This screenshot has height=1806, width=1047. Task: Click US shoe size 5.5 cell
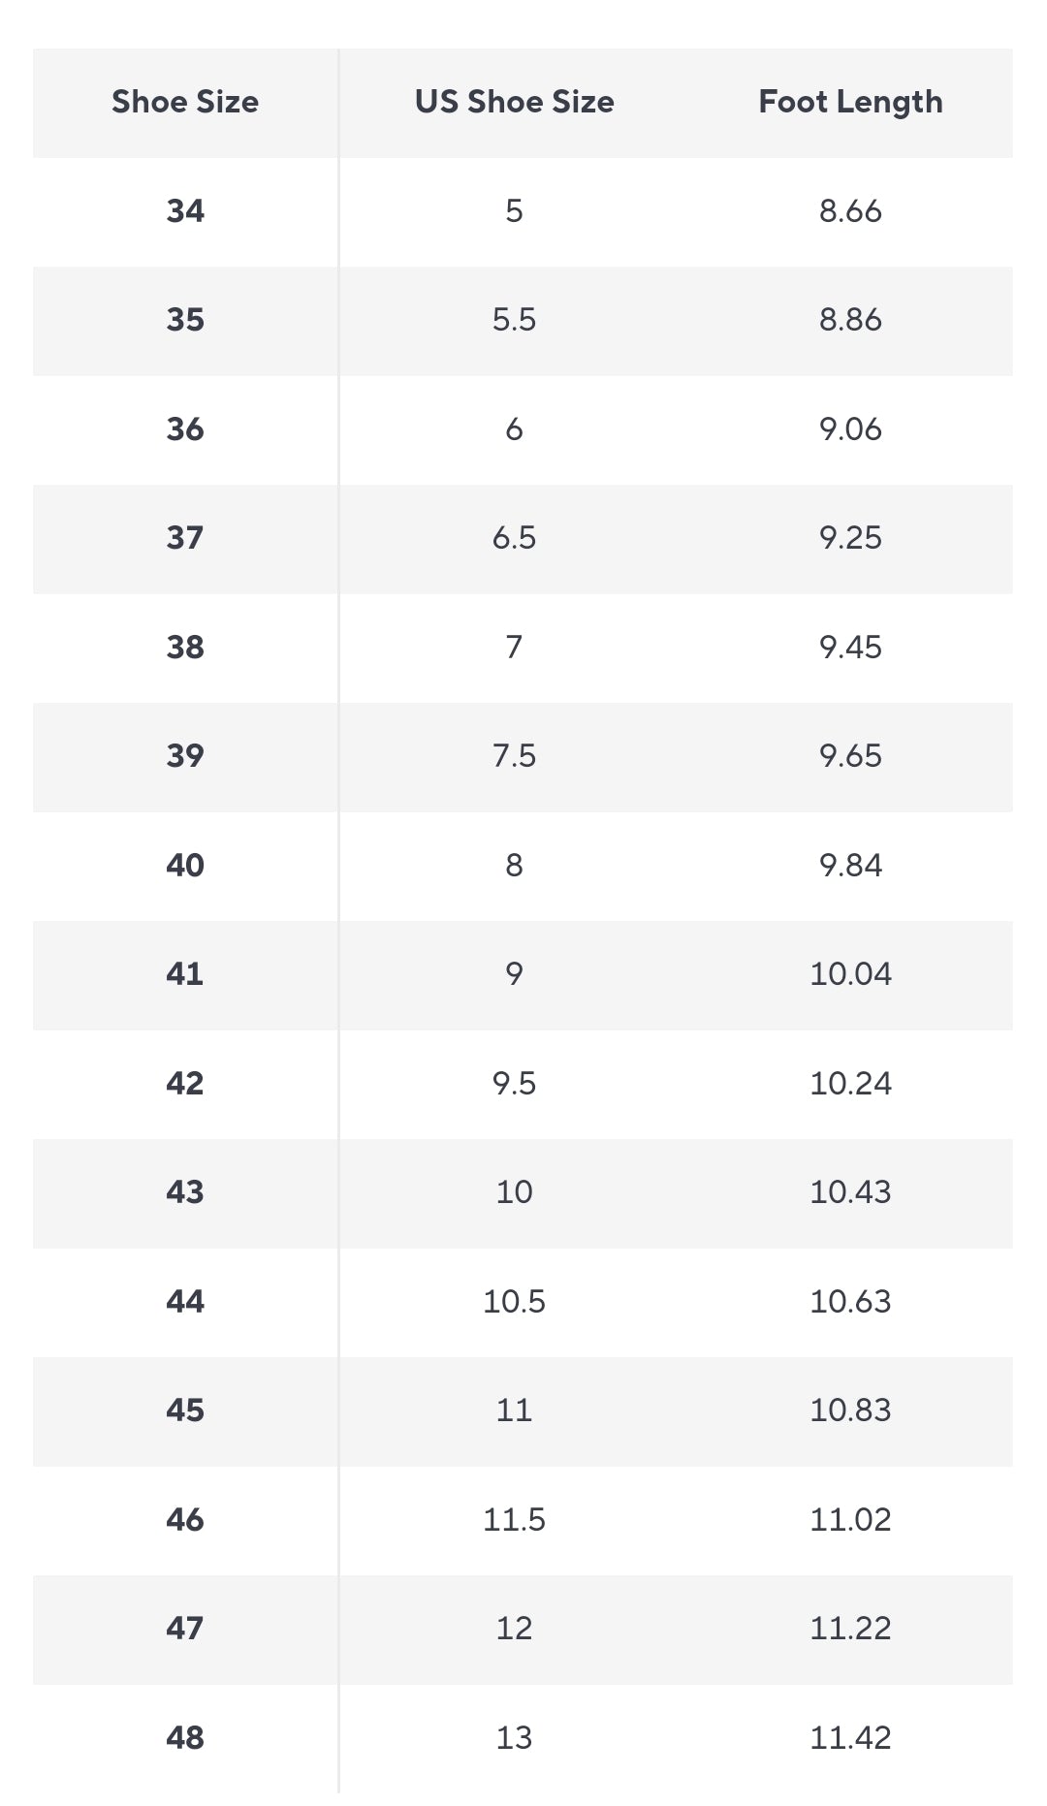514,320
